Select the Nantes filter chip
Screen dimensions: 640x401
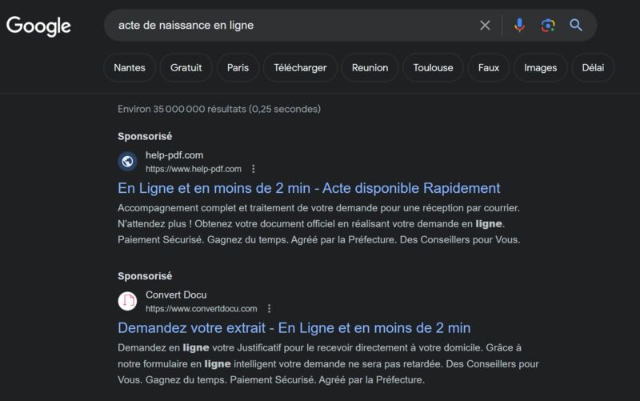coord(130,68)
